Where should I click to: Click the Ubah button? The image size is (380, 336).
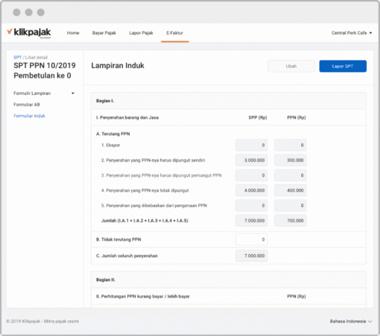click(291, 66)
